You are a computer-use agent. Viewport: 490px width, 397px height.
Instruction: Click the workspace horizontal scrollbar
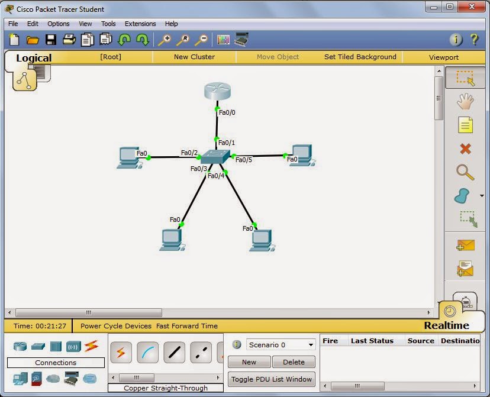coord(88,312)
